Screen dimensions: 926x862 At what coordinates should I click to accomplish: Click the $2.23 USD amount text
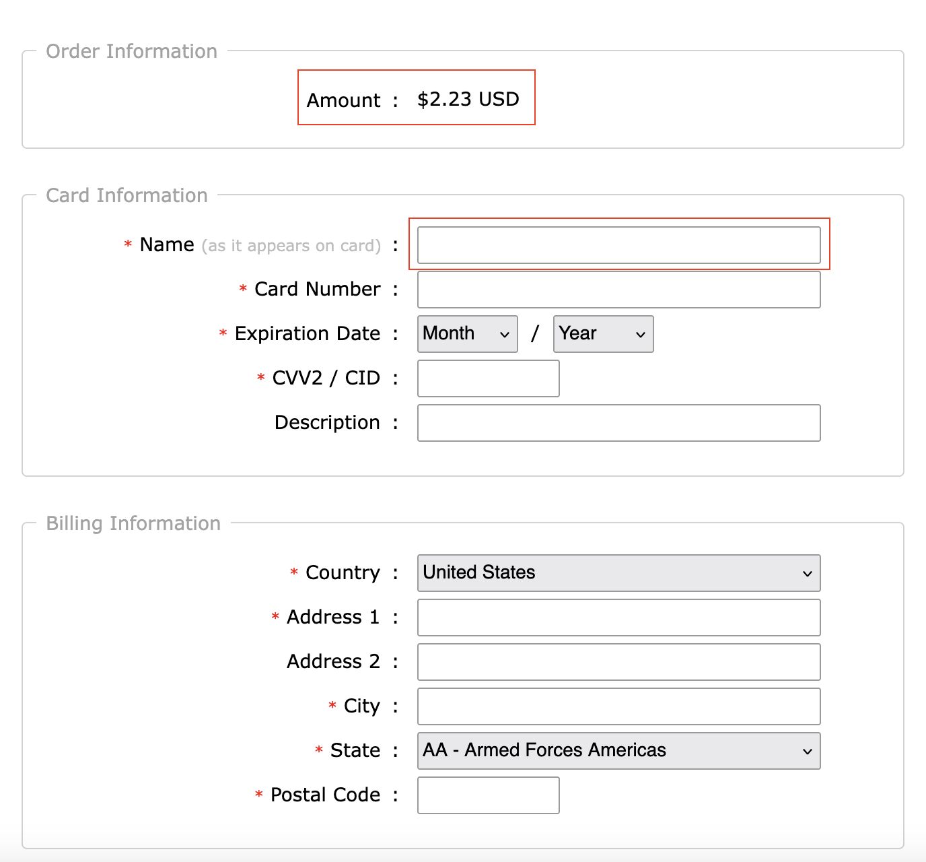468,99
